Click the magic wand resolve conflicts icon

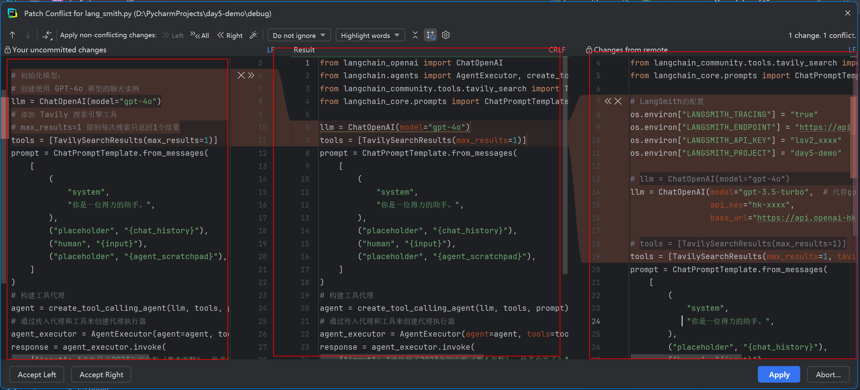[254, 35]
